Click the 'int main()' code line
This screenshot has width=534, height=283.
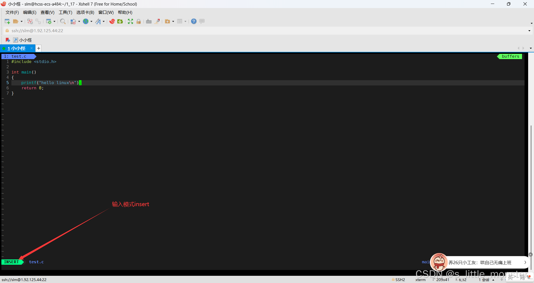[x=24, y=72]
